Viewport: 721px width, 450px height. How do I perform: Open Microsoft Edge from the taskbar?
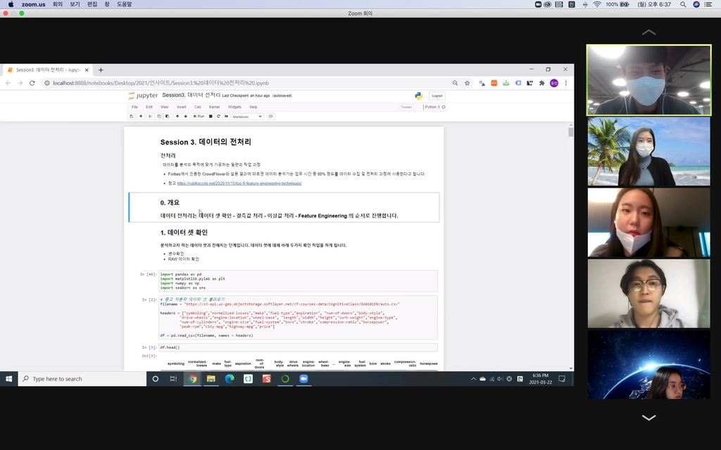pyautogui.click(x=230, y=379)
